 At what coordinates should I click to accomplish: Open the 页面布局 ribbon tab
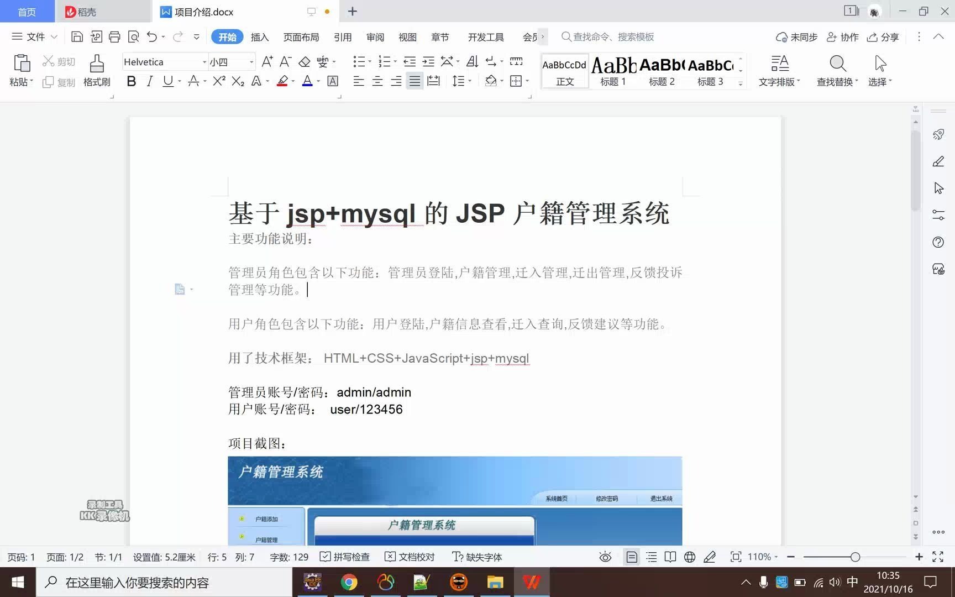pyautogui.click(x=301, y=37)
